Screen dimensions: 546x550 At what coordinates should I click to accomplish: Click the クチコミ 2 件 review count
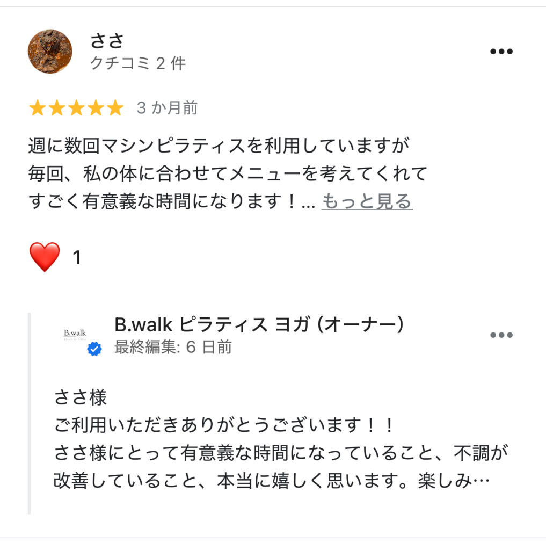(137, 63)
